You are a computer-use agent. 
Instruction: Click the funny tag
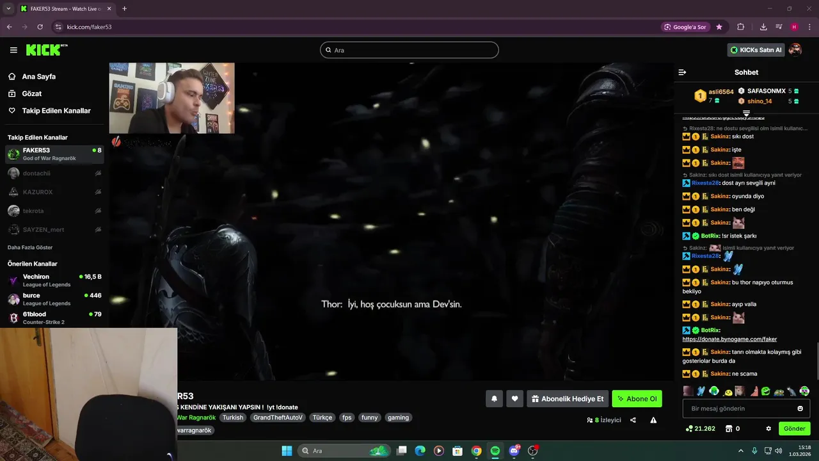(369, 417)
